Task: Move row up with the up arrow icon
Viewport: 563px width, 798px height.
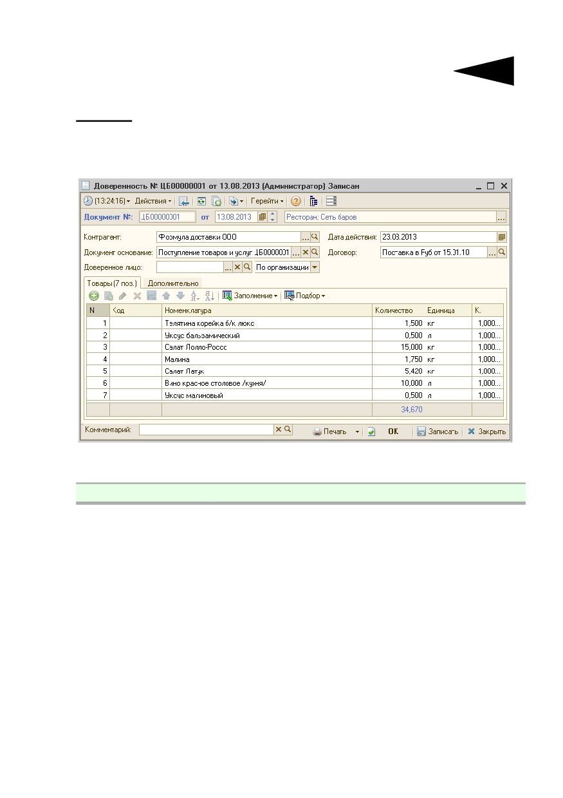Action: point(166,296)
